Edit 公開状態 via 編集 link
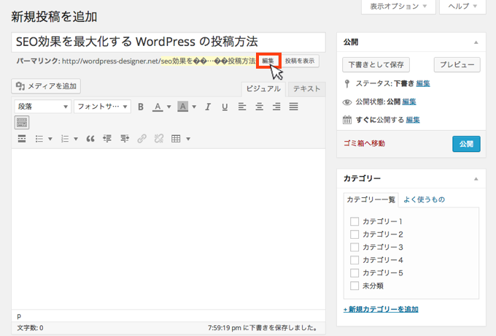 [x=409, y=102]
